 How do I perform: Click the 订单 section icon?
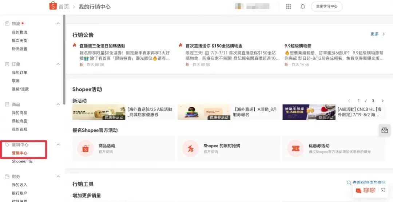[x=7, y=64]
